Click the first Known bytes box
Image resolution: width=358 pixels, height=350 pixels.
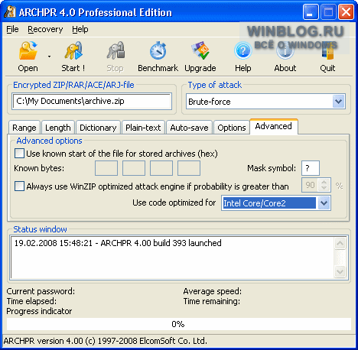tap(106, 168)
